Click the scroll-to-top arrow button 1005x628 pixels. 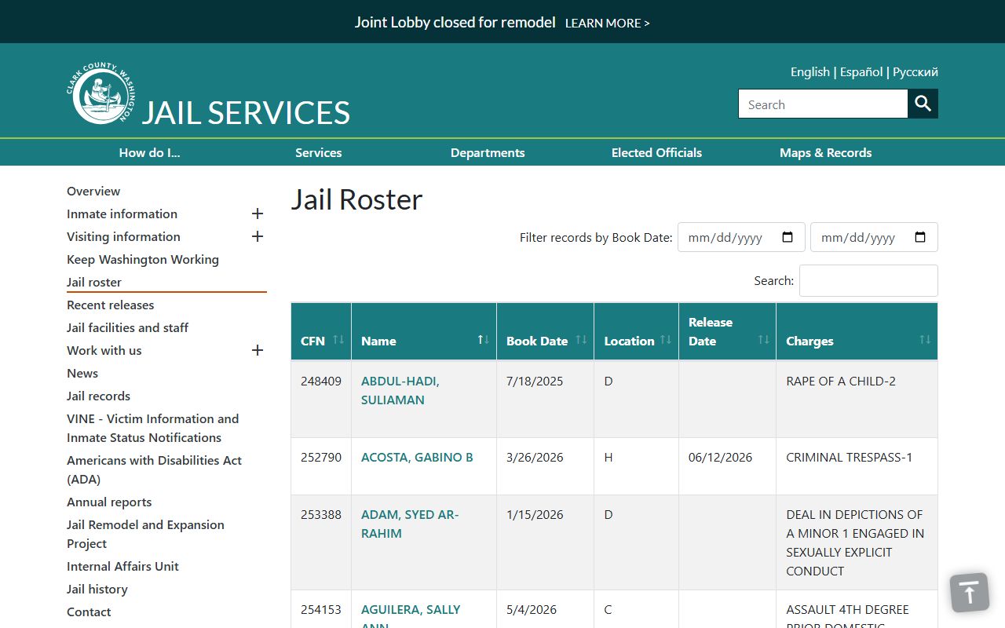click(x=970, y=592)
